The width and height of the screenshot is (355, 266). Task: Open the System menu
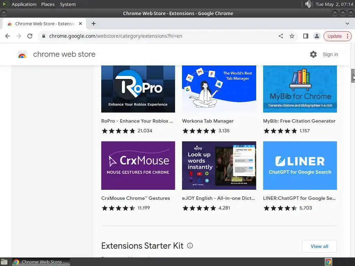click(68, 4)
